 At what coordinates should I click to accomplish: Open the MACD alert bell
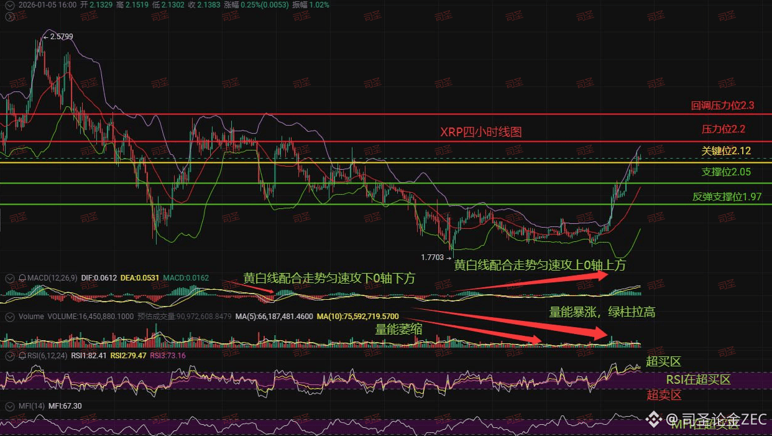point(22,277)
